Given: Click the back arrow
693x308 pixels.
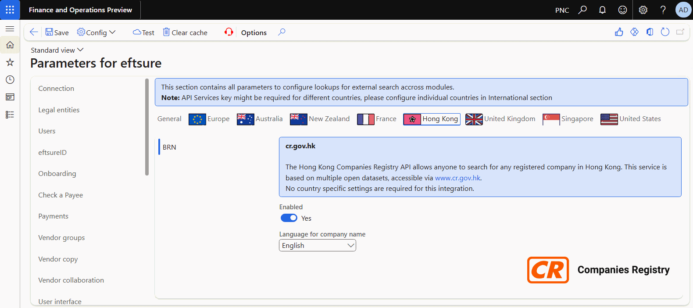Looking at the screenshot, I should point(34,32).
